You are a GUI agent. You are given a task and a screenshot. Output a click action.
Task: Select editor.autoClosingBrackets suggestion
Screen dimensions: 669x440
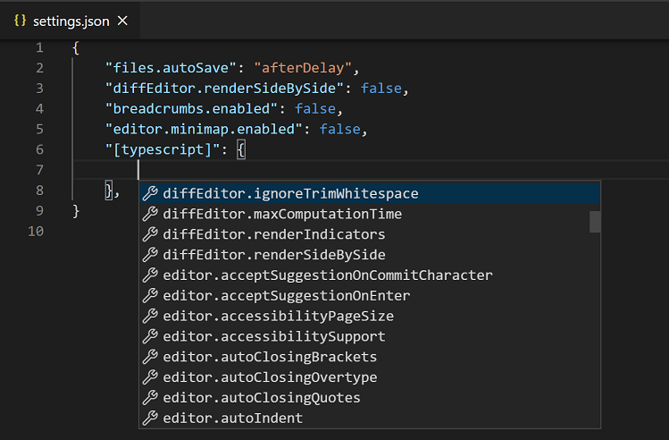[x=270, y=357]
